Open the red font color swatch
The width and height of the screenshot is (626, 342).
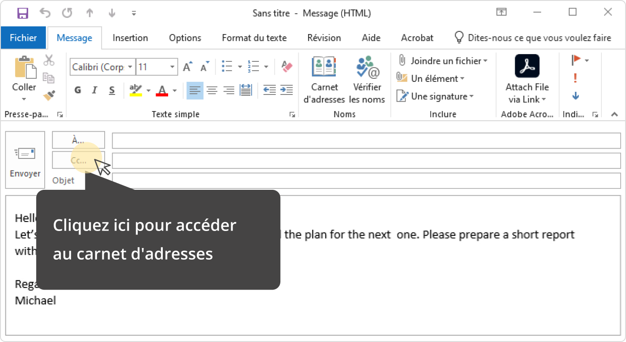coord(162,91)
